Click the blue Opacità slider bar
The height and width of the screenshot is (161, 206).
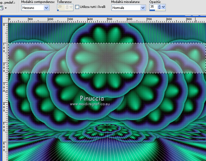click(152, 10)
